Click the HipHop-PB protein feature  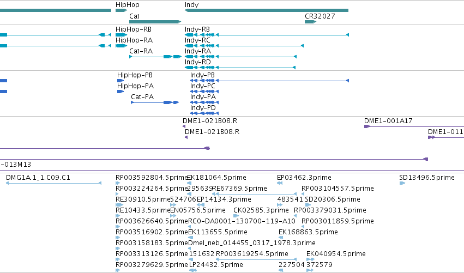(120, 81)
